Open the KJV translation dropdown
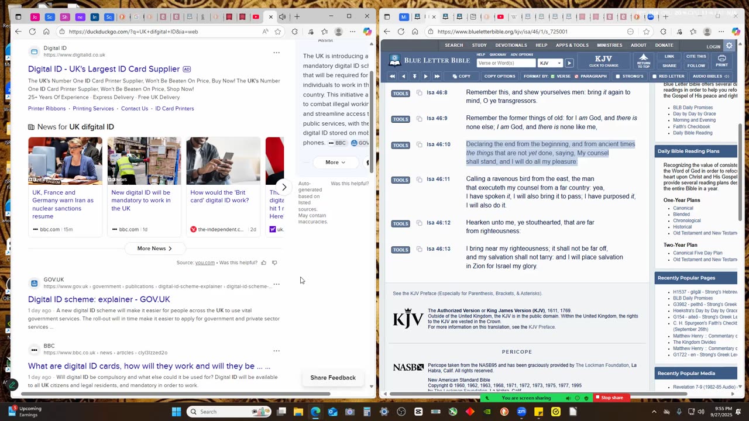 tap(550, 63)
